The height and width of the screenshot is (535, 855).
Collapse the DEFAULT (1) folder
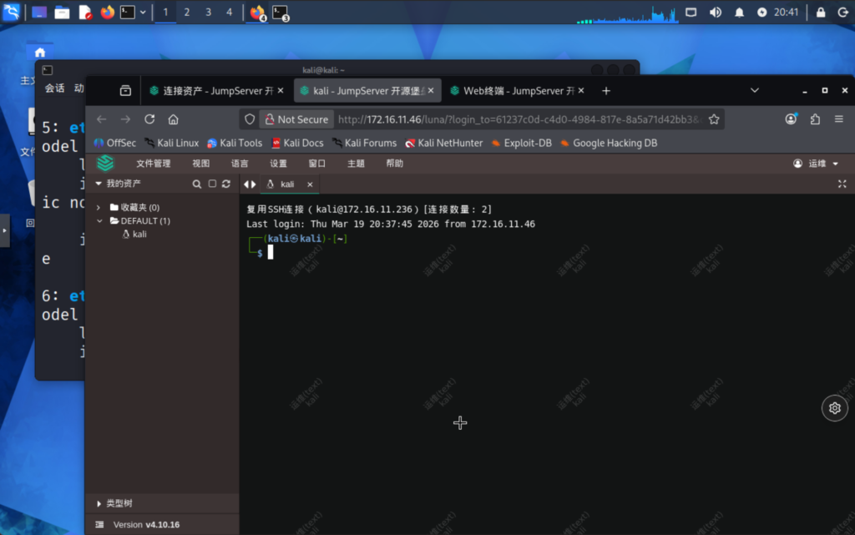click(99, 221)
